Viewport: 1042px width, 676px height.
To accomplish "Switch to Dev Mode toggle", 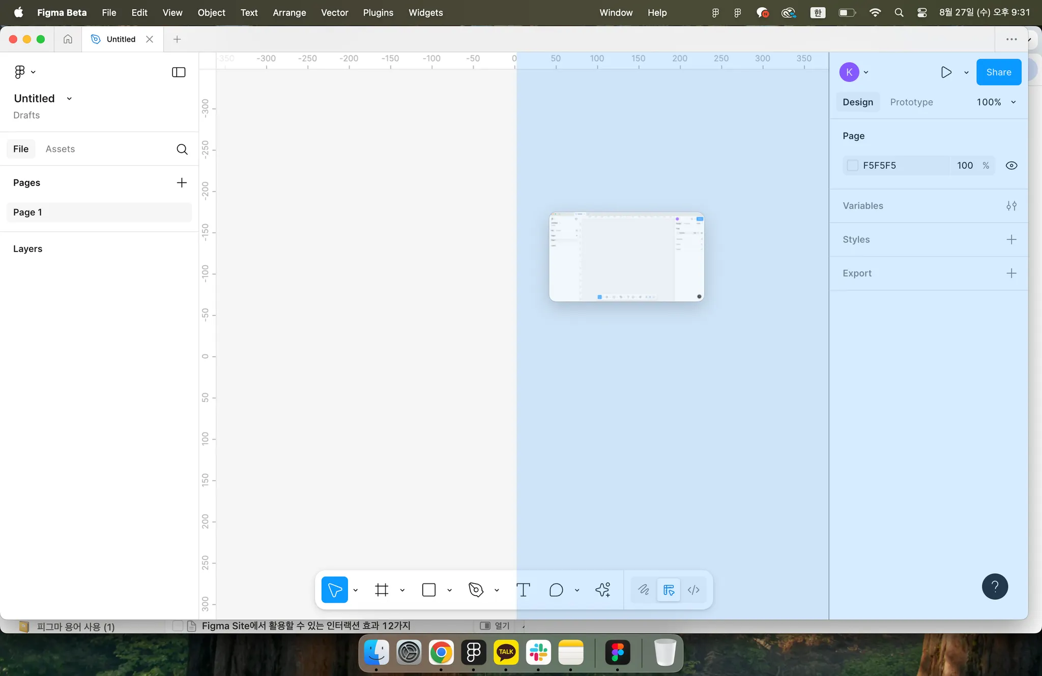I will pyautogui.click(x=693, y=590).
